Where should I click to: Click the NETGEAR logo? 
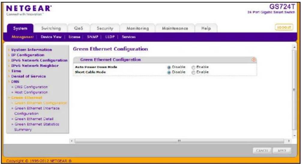[x=29, y=9]
